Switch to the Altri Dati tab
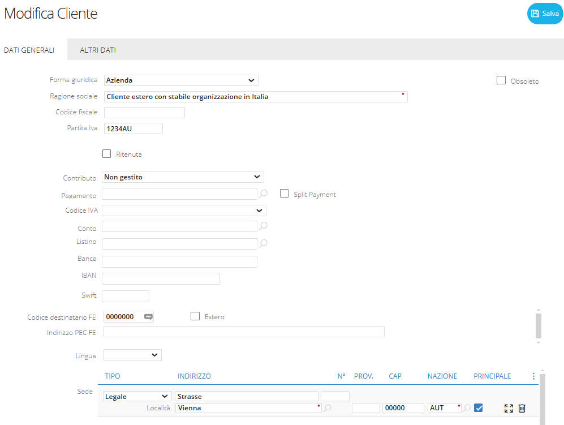Screen dimensions: 564x425 pyautogui.click(x=98, y=50)
